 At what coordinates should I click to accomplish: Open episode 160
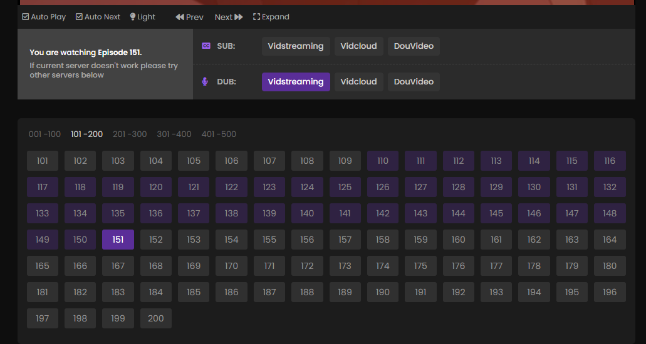point(459,240)
